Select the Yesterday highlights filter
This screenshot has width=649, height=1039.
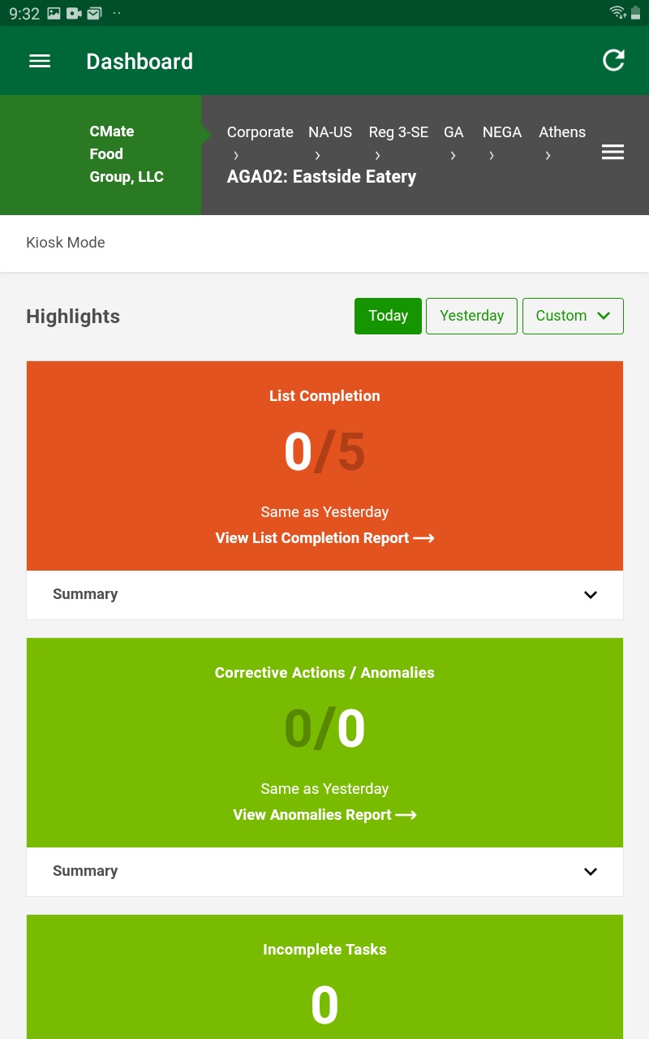(471, 316)
